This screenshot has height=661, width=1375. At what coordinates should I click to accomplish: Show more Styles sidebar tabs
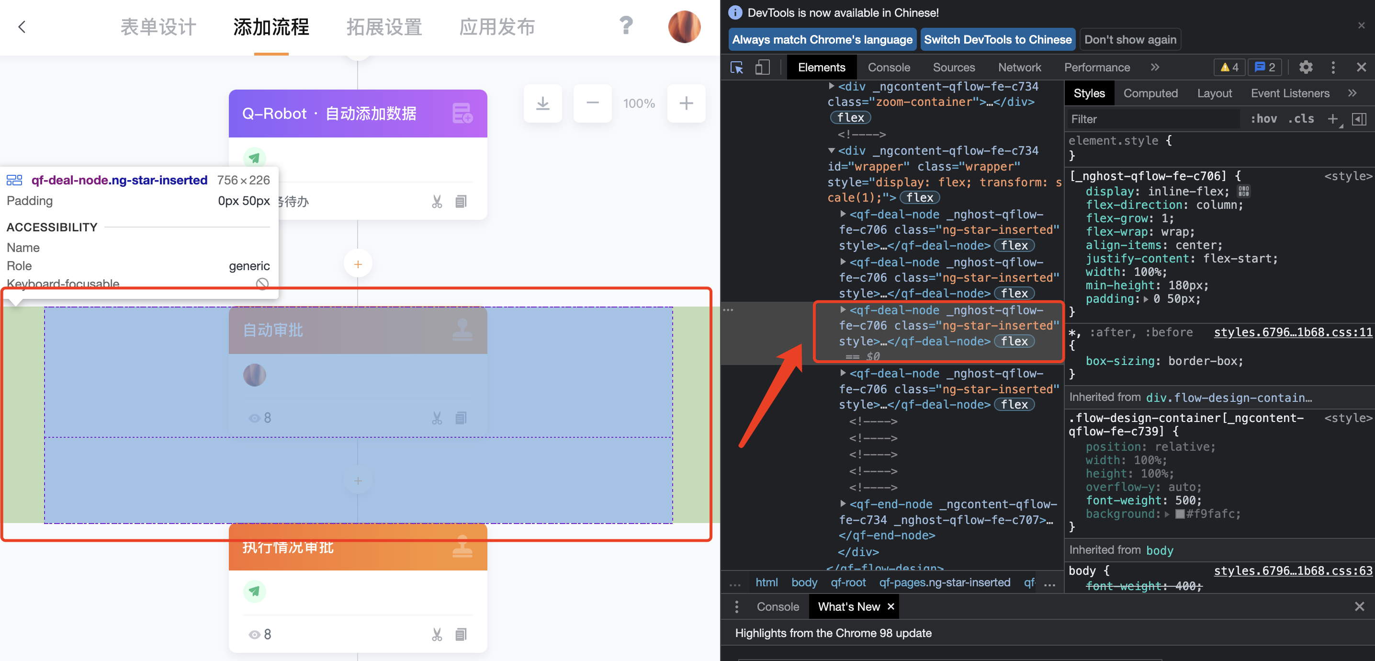[x=1352, y=93]
